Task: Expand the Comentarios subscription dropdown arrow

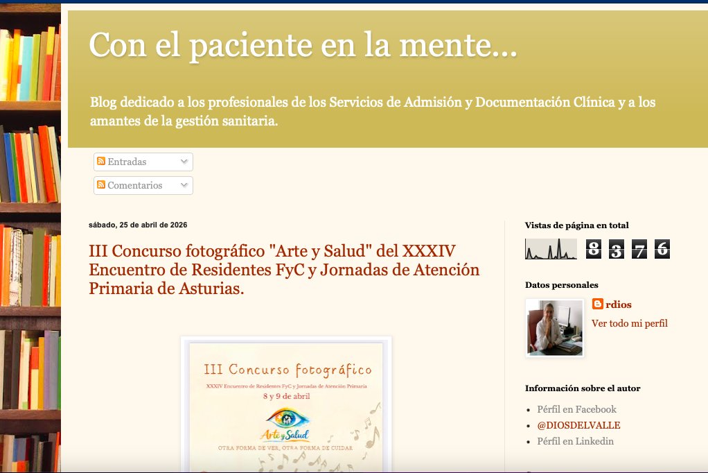Action: click(x=184, y=184)
